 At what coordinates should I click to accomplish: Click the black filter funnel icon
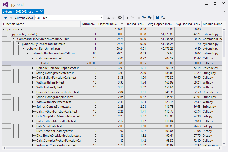click(127, 18)
